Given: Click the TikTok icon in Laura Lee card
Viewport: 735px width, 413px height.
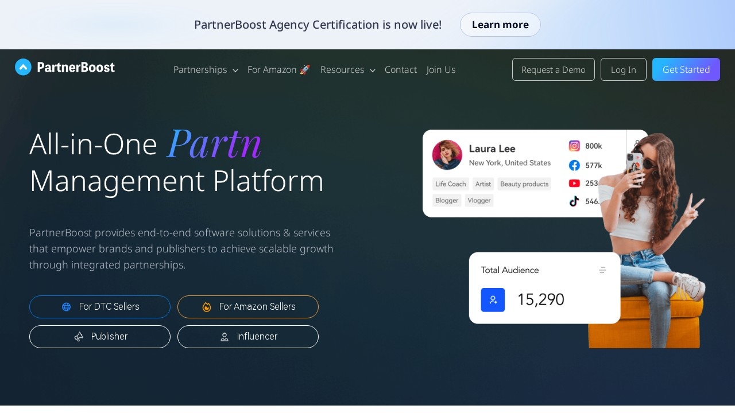Looking at the screenshot, I should click(574, 201).
